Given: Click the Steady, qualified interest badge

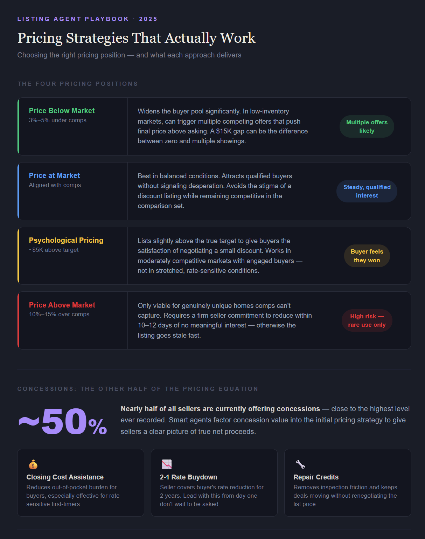Looking at the screenshot, I should pyautogui.click(x=367, y=191).
